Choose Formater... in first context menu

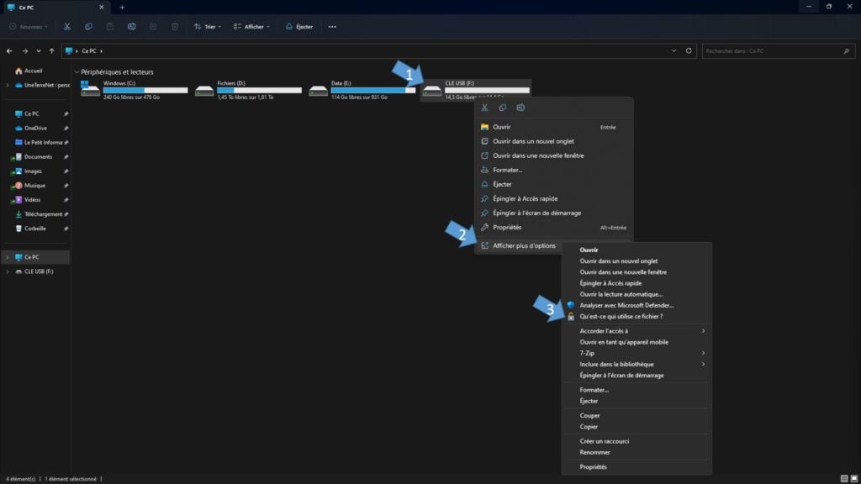(553, 170)
